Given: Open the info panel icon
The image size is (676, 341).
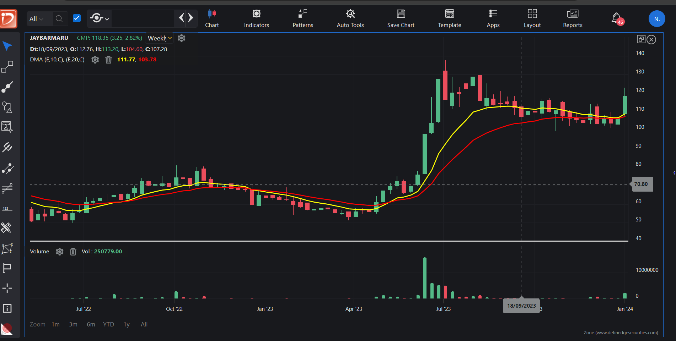Looking at the screenshot, I should click(x=7, y=308).
